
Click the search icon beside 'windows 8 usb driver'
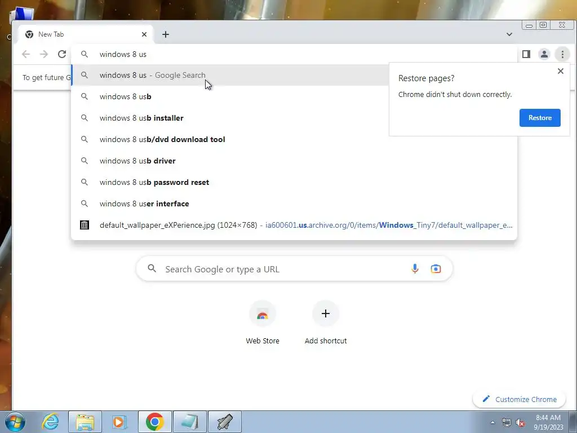[85, 161]
